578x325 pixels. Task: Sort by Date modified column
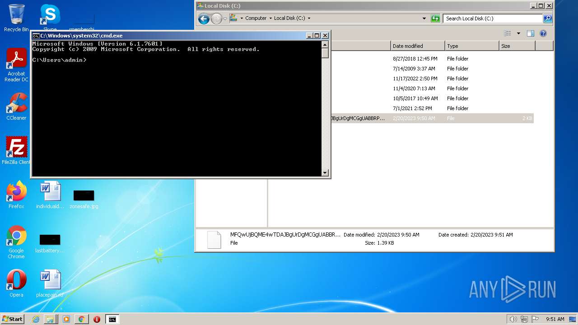[x=418, y=46]
